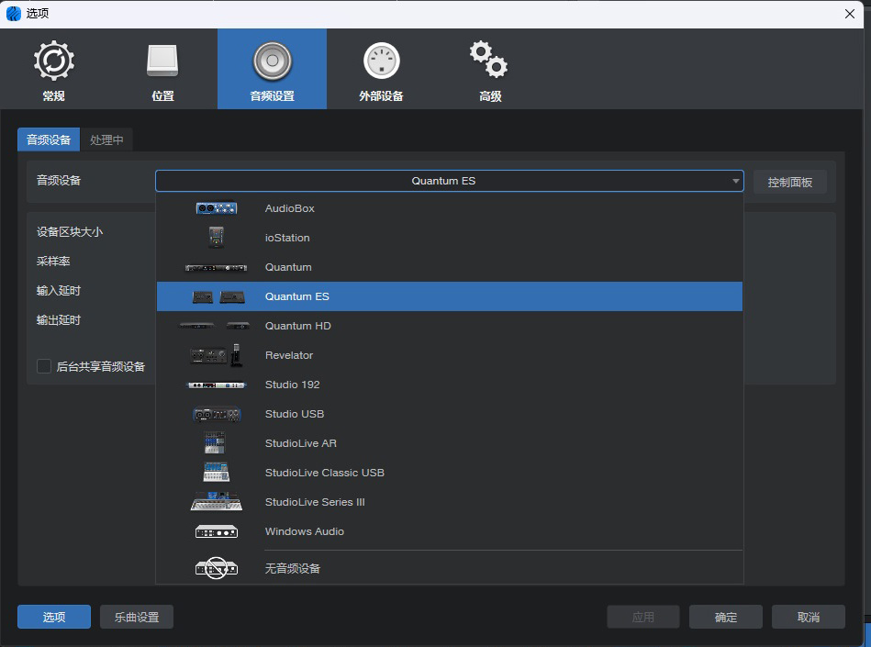Click the 控制面板 button

(789, 182)
